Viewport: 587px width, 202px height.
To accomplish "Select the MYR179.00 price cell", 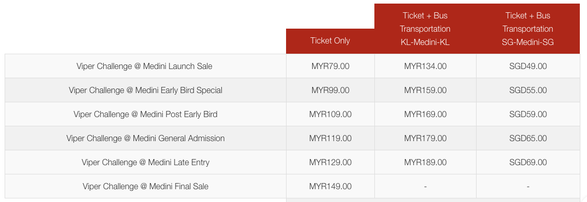I will [425, 138].
